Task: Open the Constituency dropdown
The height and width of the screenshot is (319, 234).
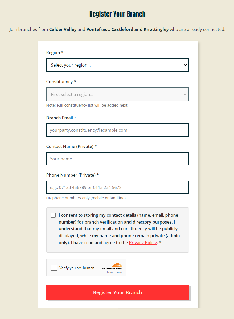Action: coord(117,94)
